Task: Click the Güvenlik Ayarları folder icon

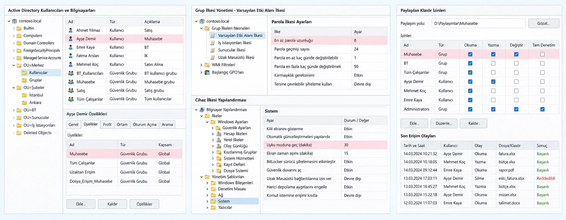Action: point(218,128)
